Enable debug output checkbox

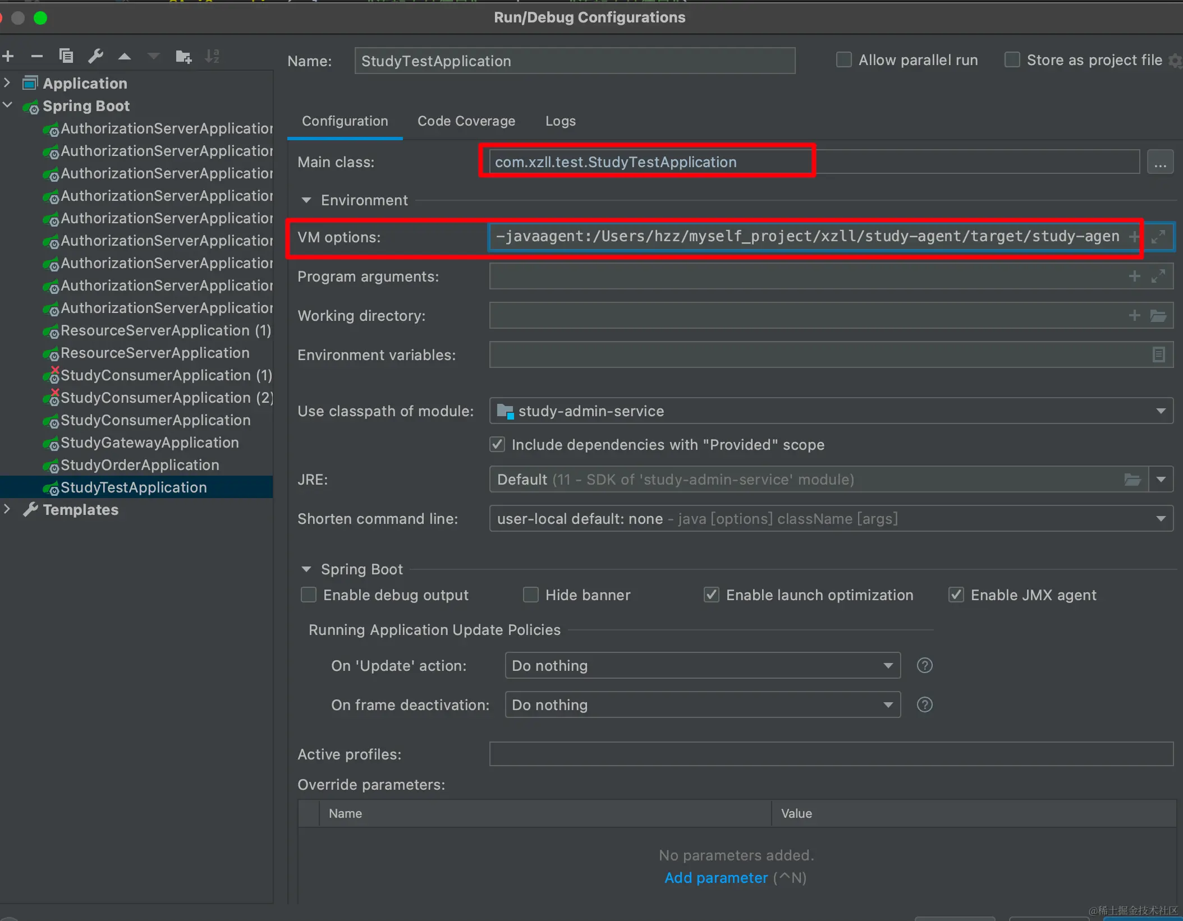(x=309, y=595)
